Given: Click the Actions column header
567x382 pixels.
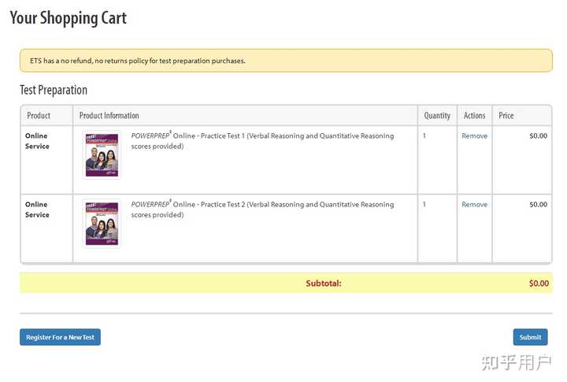Looking at the screenshot, I should coord(475,116).
